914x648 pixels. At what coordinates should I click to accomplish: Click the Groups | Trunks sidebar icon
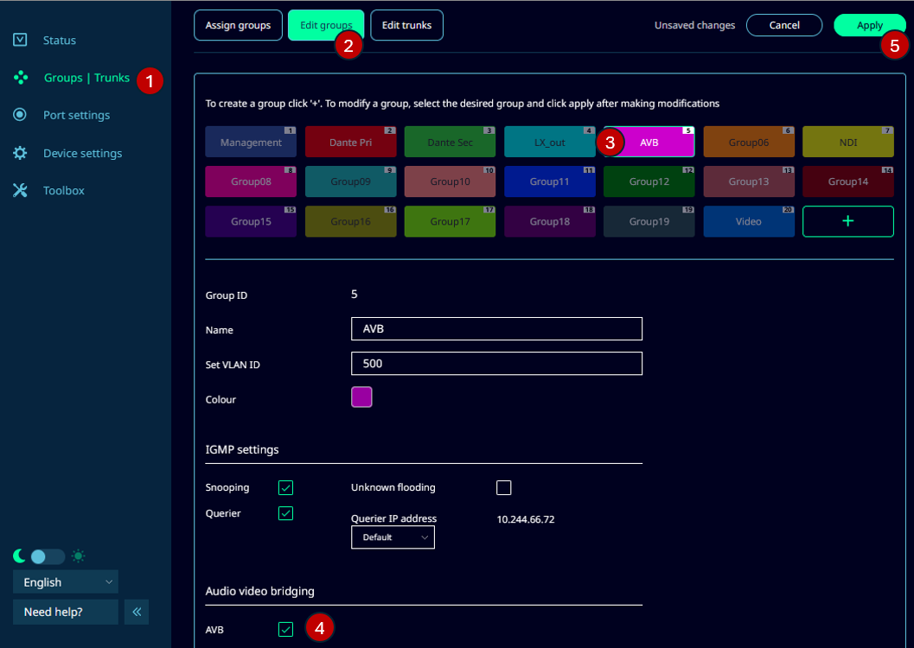21,78
